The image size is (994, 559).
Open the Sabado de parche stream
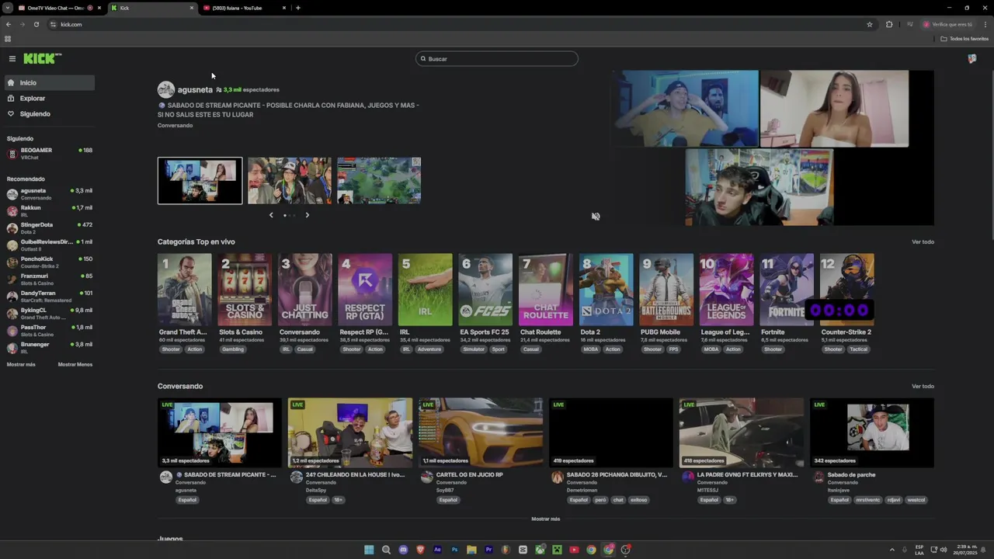pos(872,433)
